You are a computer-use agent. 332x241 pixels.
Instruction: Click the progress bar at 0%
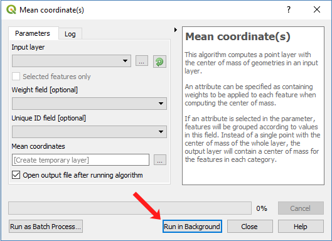[x=130, y=208]
